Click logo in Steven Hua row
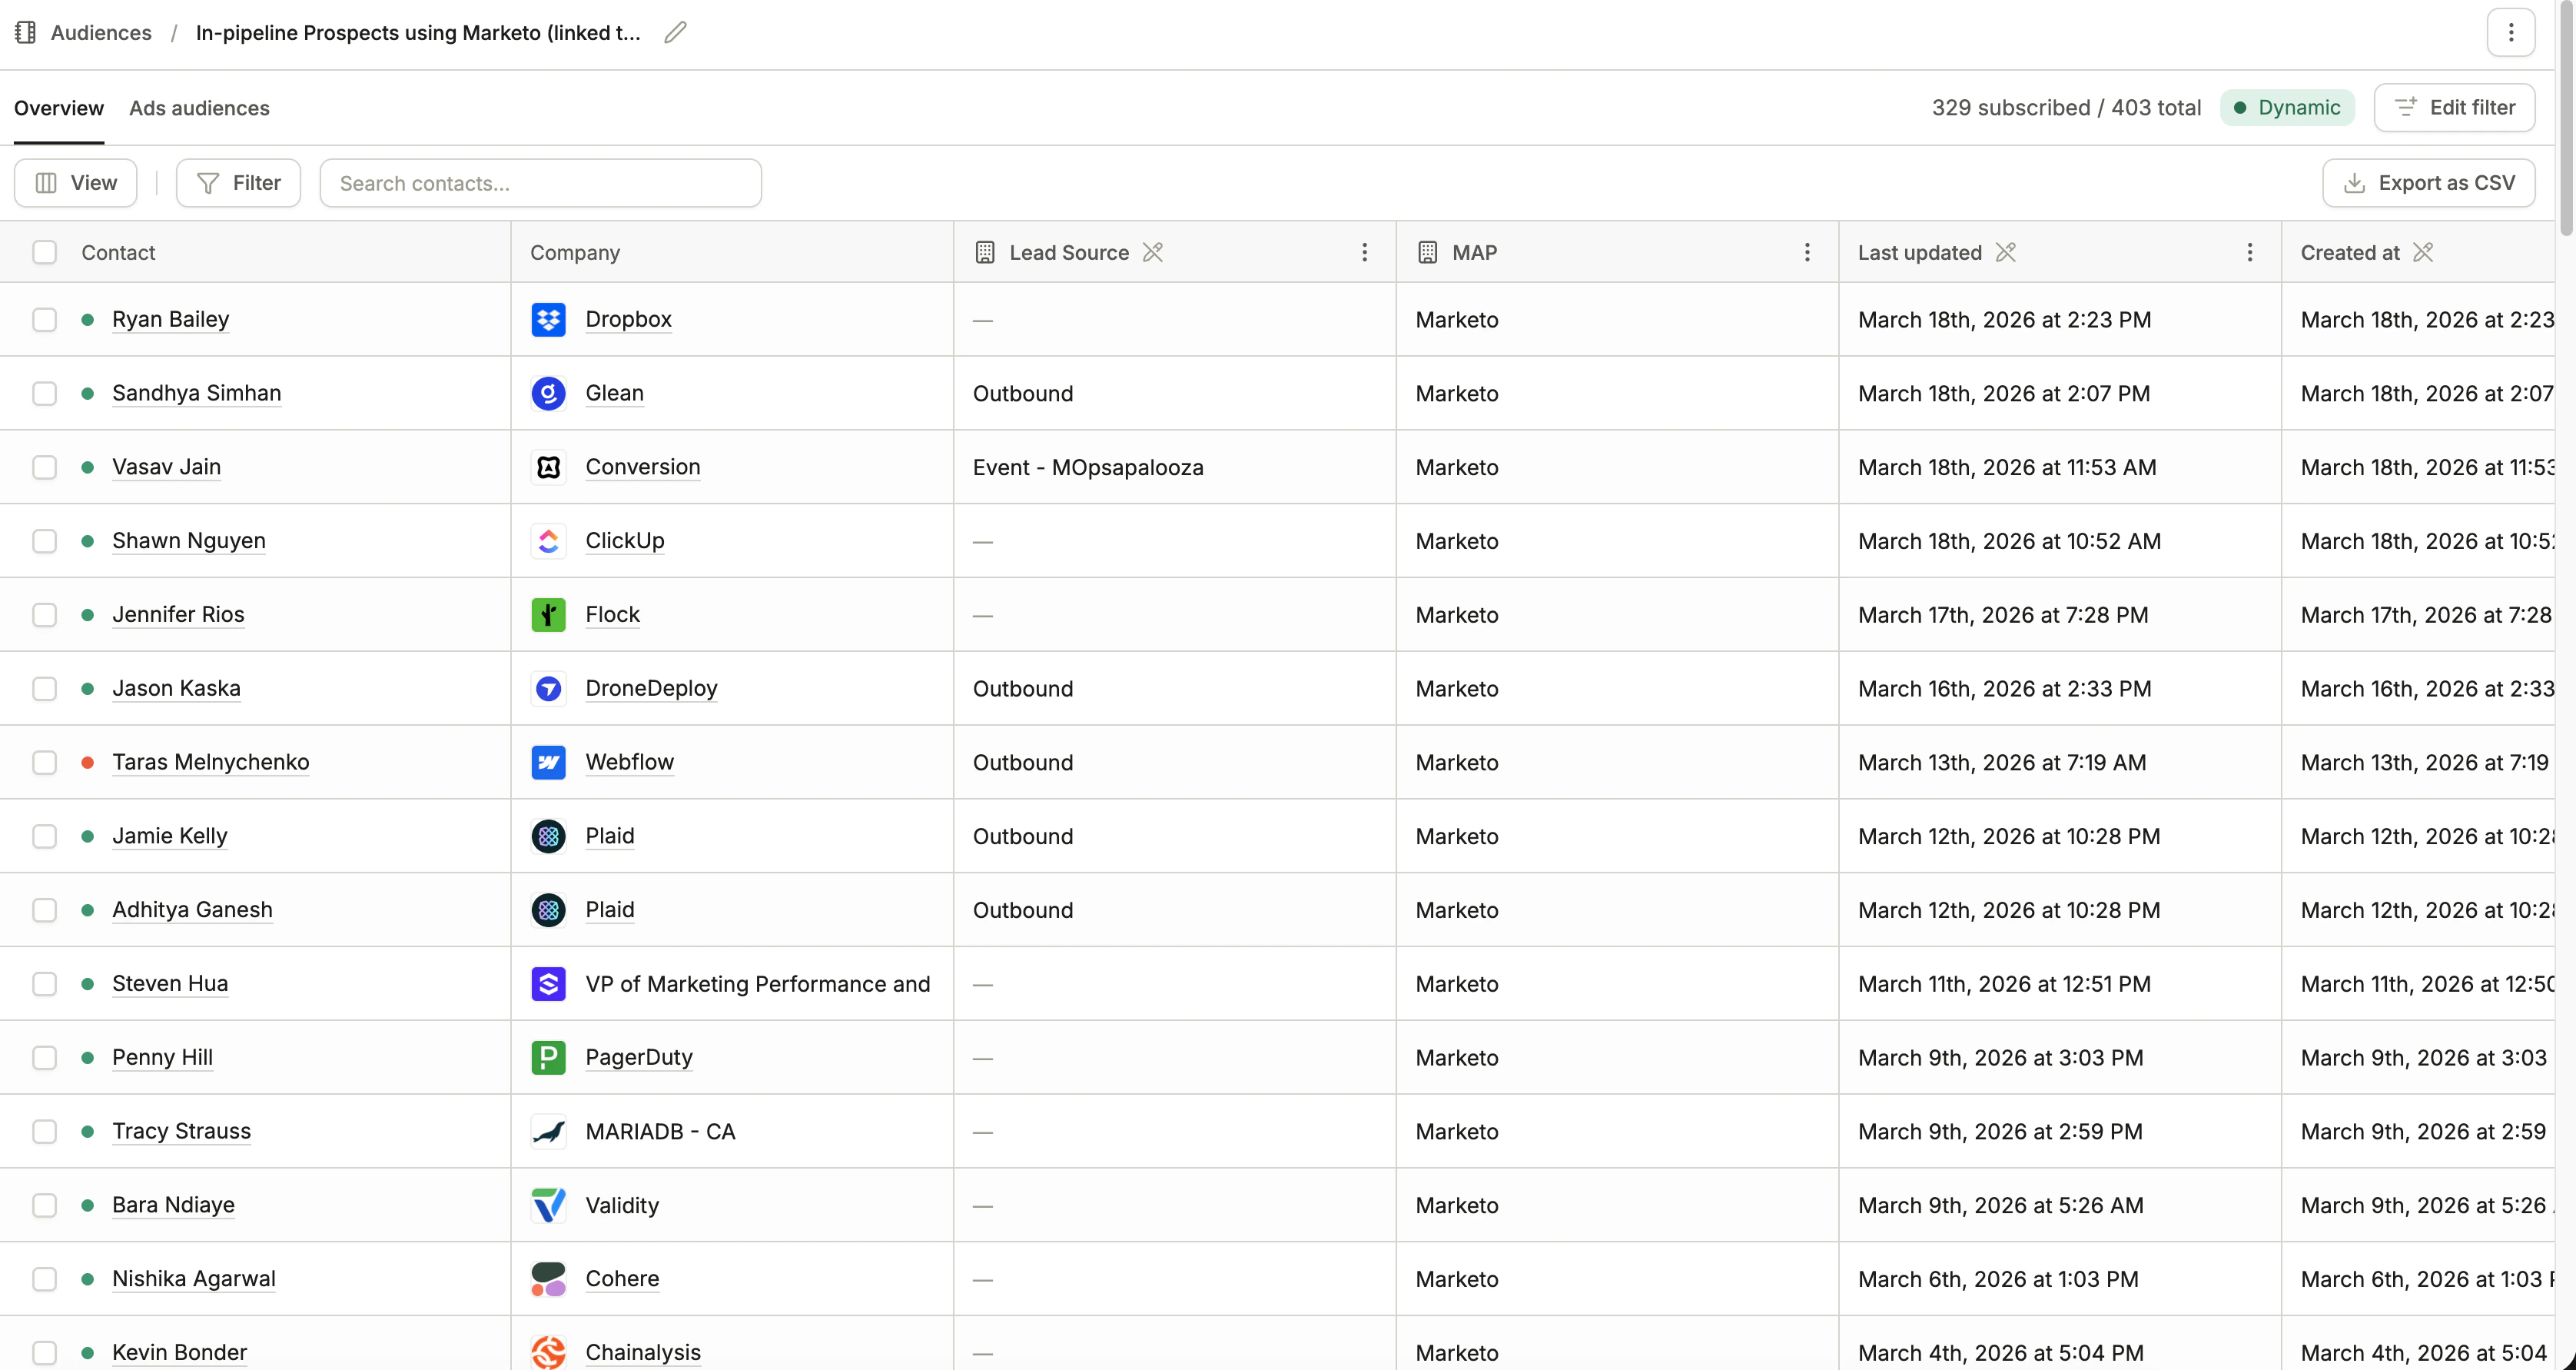 tap(548, 984)
